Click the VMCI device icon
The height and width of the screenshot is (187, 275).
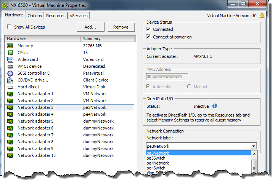(10, 67)
